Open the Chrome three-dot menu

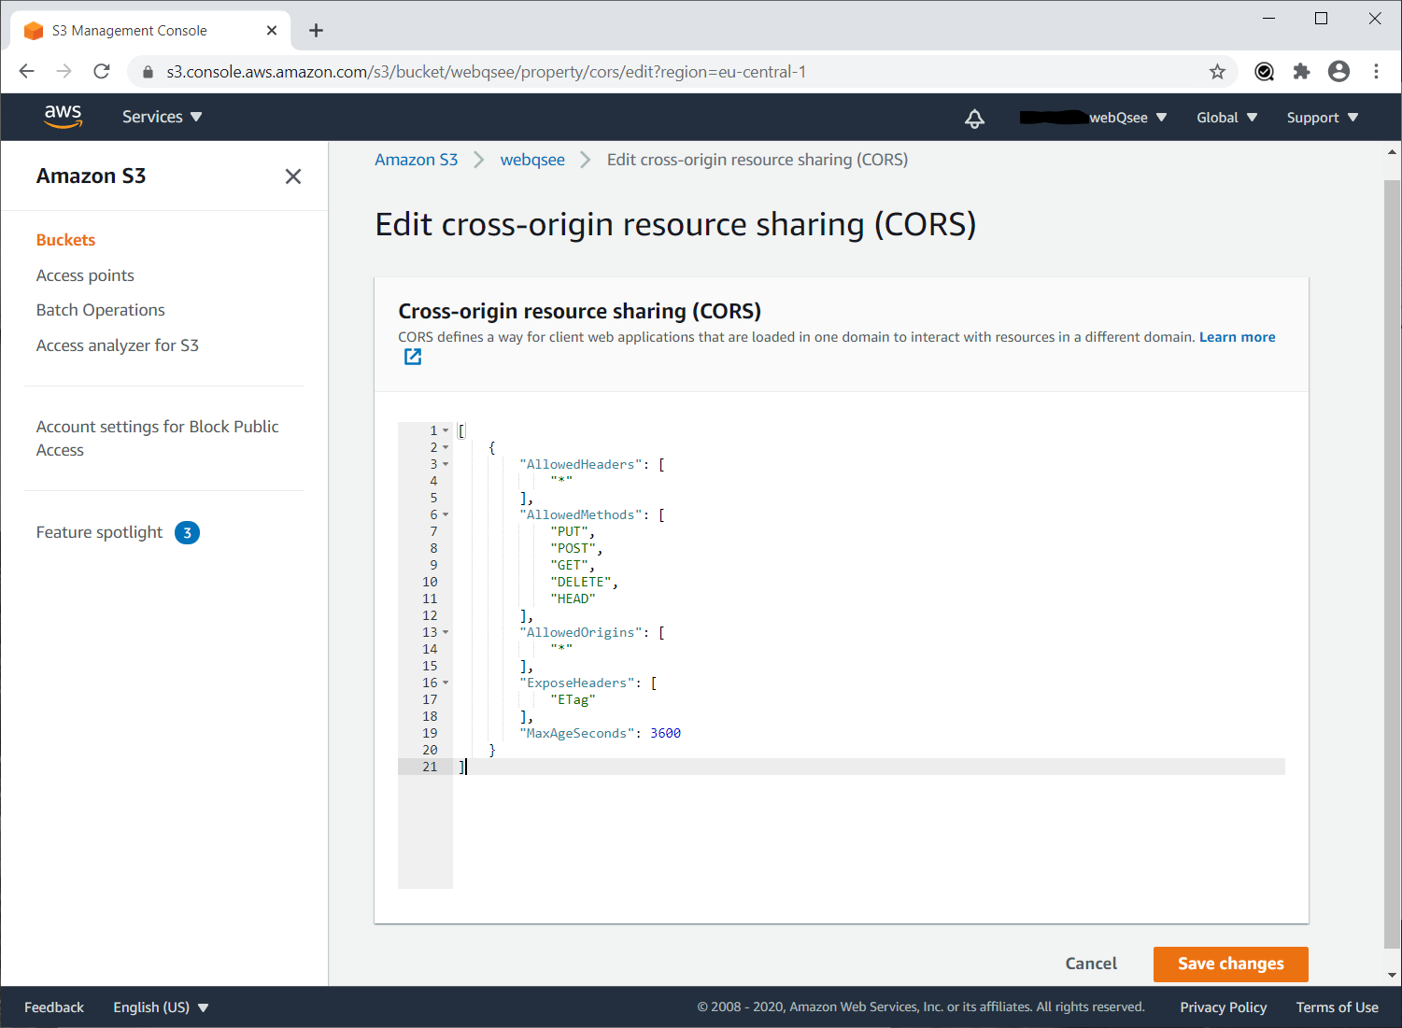[x=1376, y=72]
